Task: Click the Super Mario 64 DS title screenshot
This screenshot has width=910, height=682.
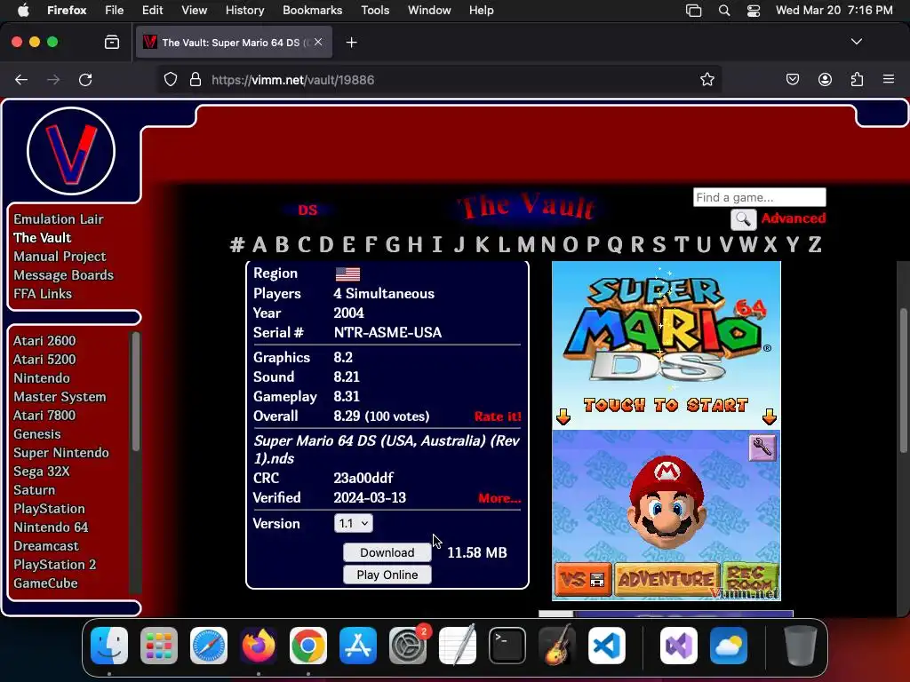Action: coord(667,431)
